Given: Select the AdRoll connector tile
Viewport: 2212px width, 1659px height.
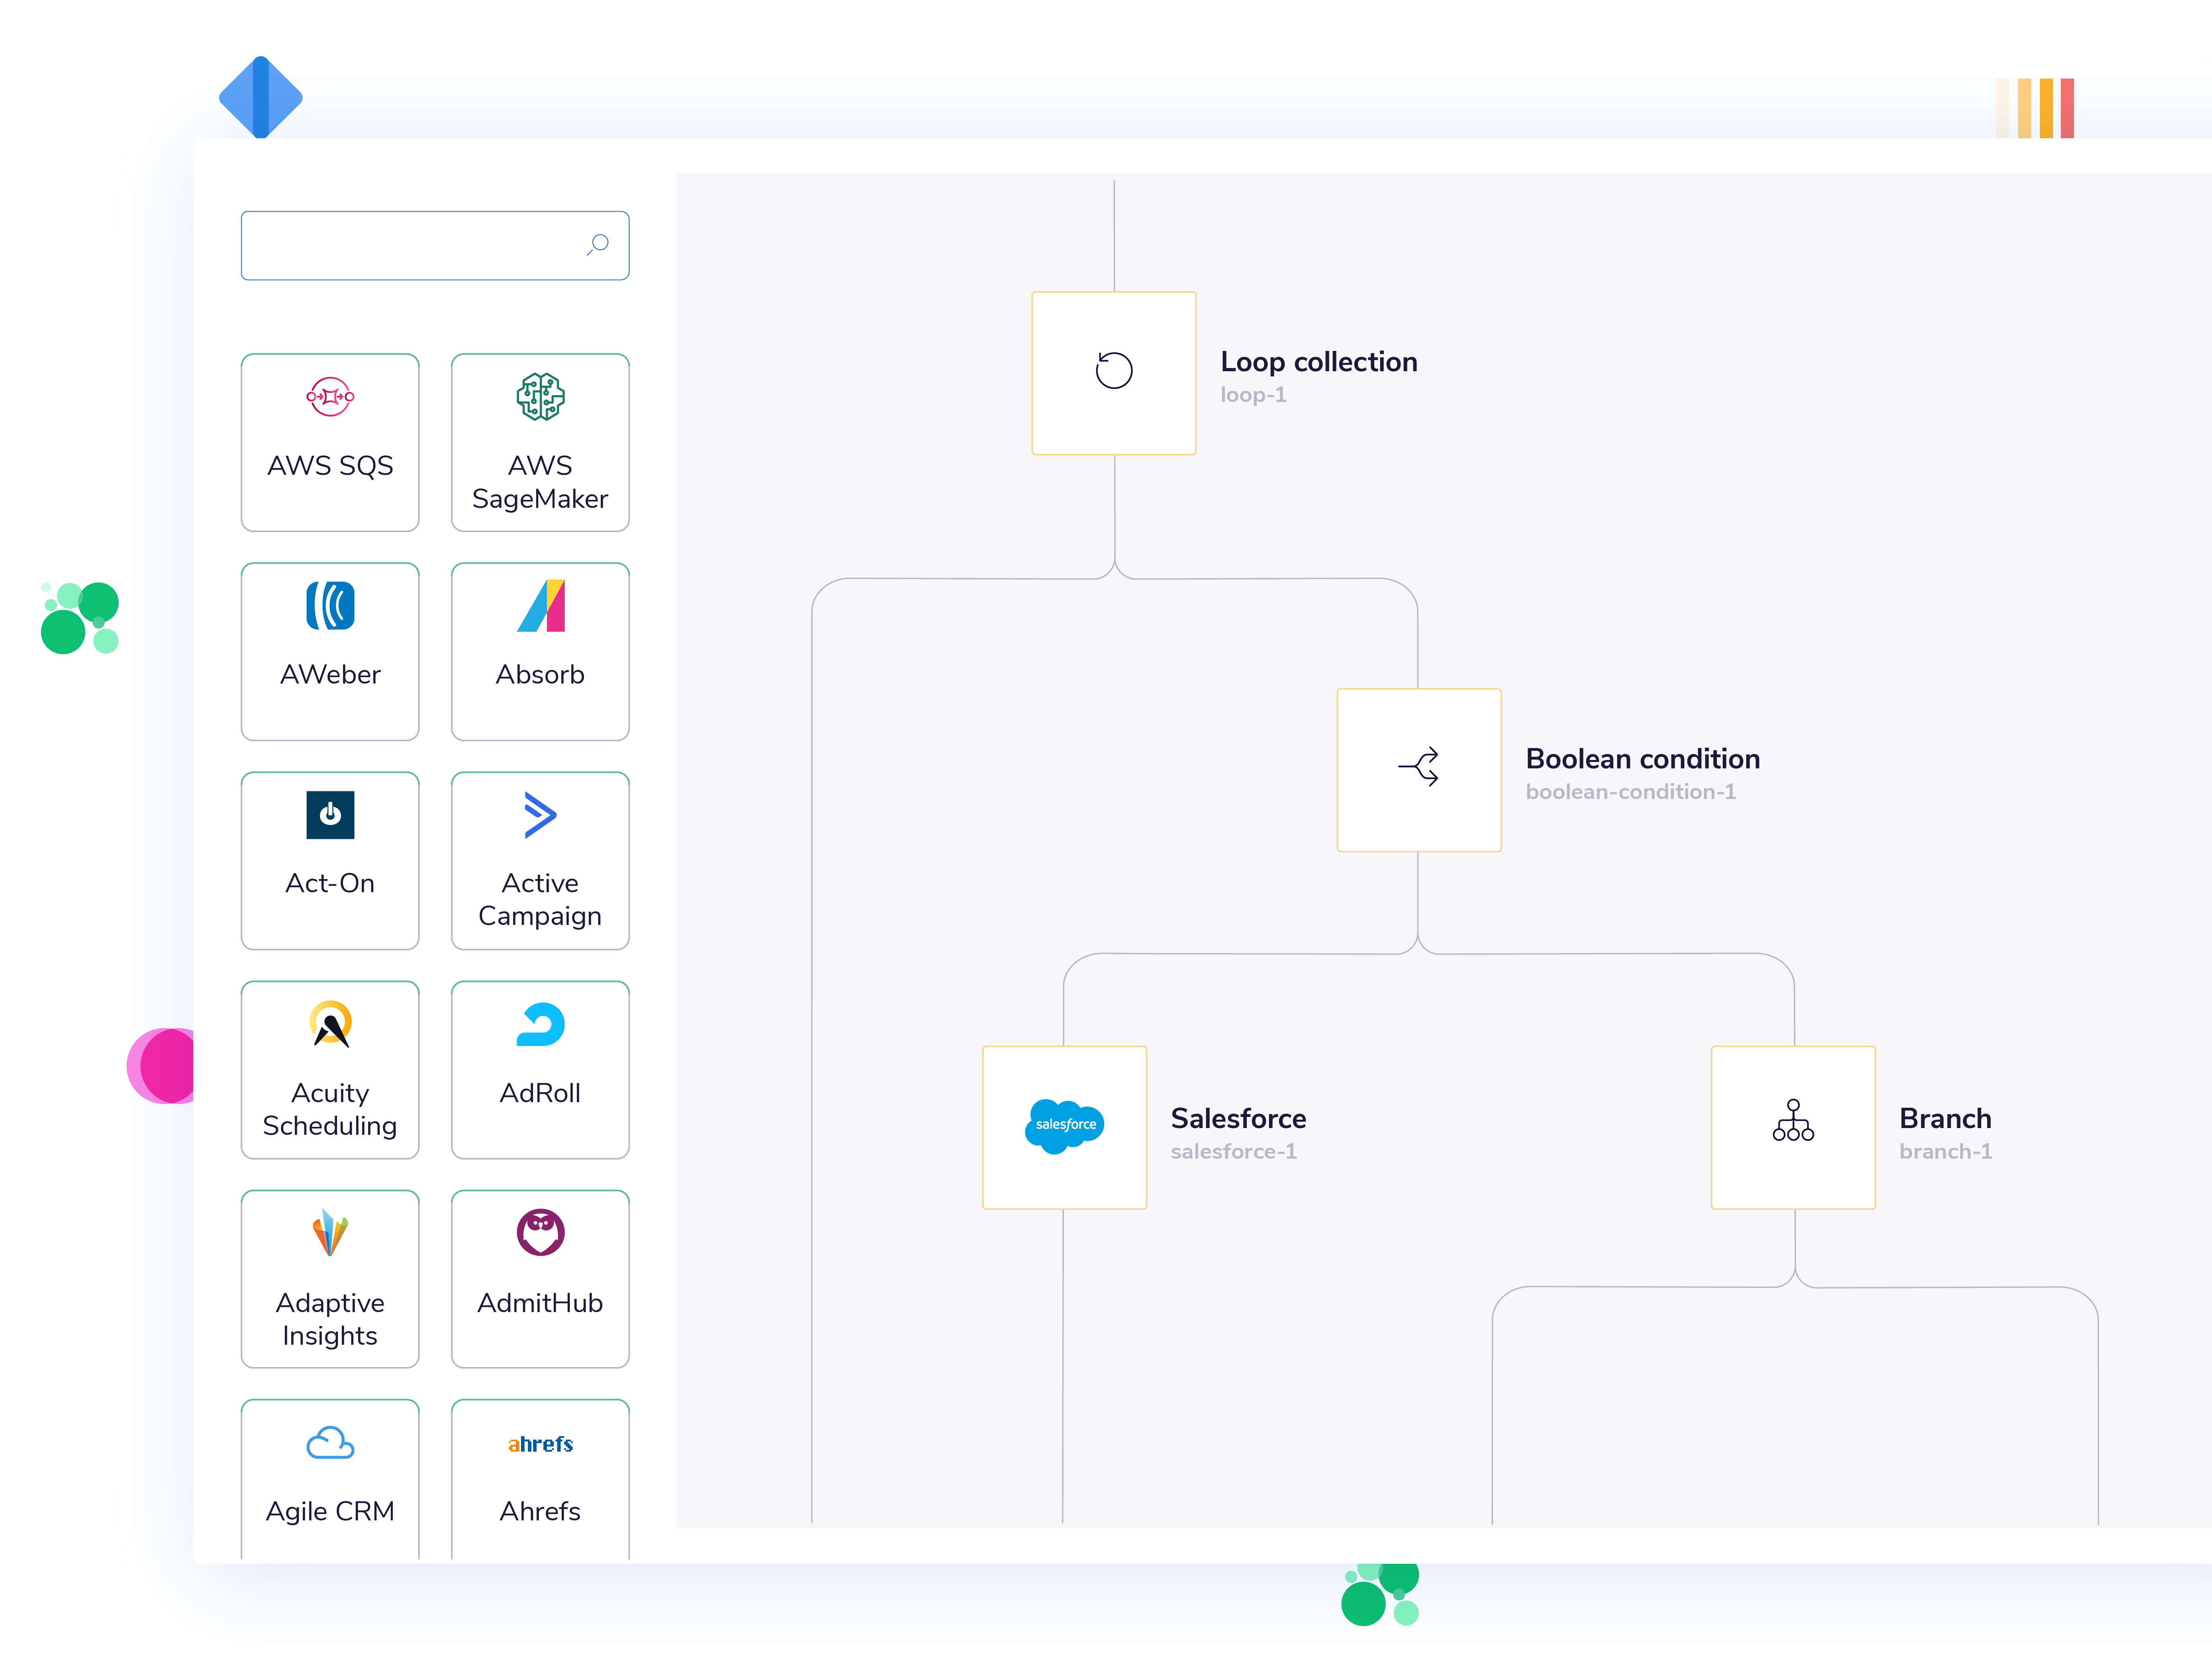Looking at the screenshot, I should [x=540, y=1069].
